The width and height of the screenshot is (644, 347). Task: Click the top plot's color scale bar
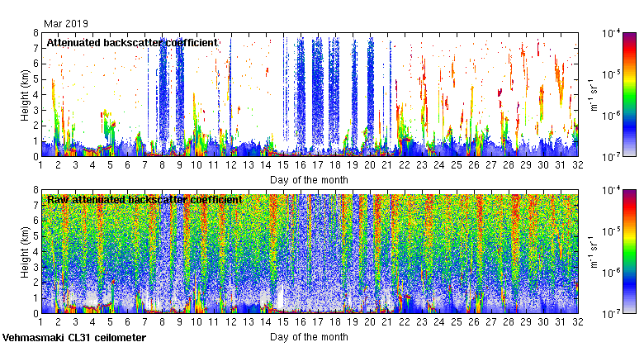tap(629, 95)
